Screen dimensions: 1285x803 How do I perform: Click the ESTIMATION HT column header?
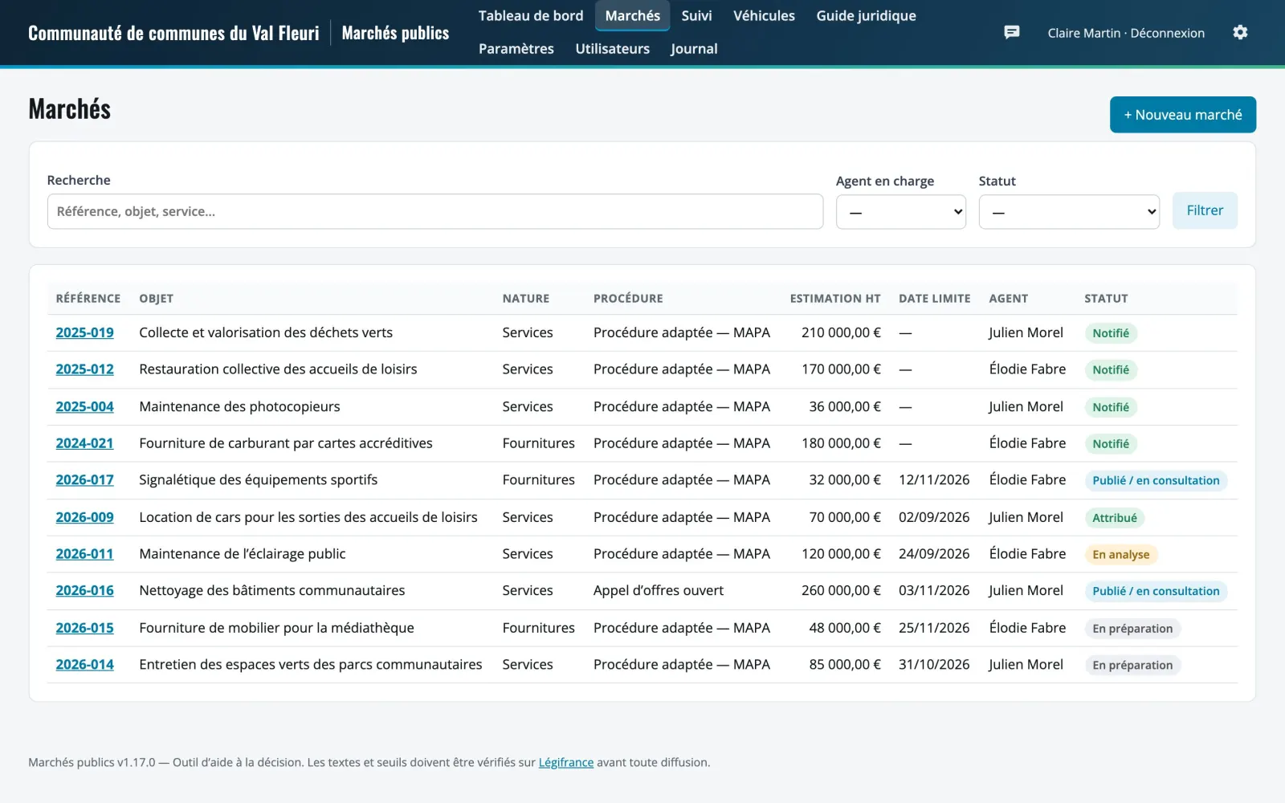[x=835, y=299]
